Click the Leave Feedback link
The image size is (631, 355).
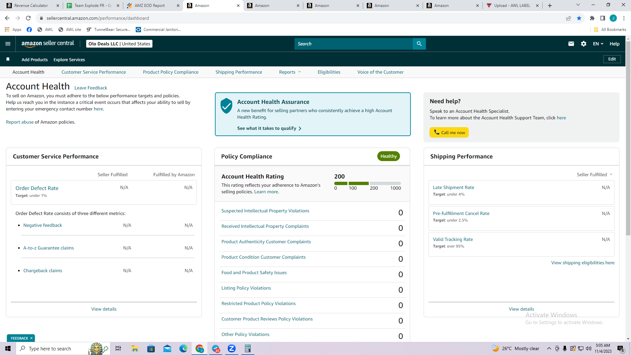pos(91,88)
